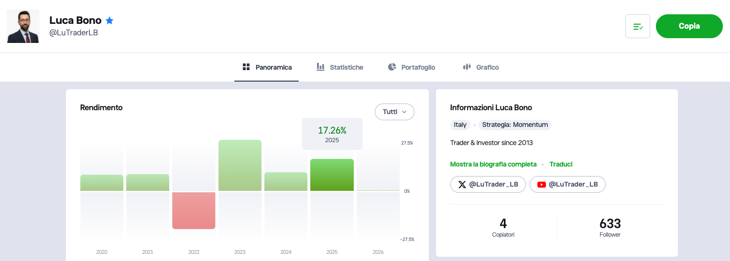Open the X @LuTrader_LB profile link
Image resolution: width=730 pixels, height=261 pixels.
[x=488, y=184]
